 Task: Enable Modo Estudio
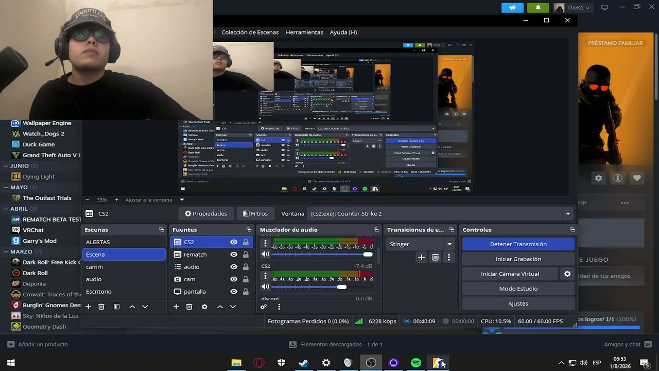(x=518, y=289)
